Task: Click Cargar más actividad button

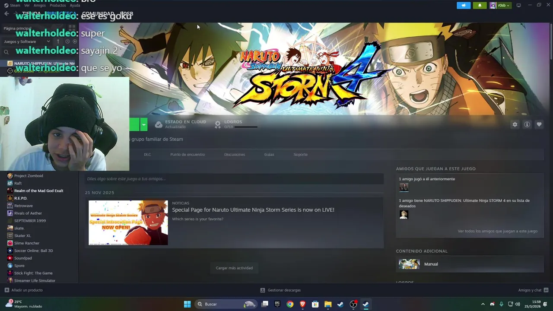Action: point(234,268)
